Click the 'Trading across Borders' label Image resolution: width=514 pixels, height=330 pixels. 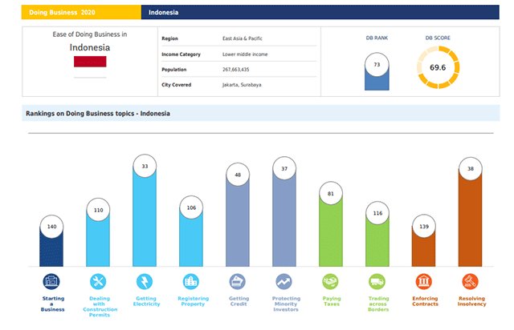(378, 304)
